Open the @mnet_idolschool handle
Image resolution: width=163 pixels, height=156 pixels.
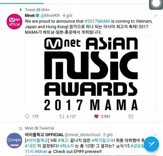(x=82, y=135)
